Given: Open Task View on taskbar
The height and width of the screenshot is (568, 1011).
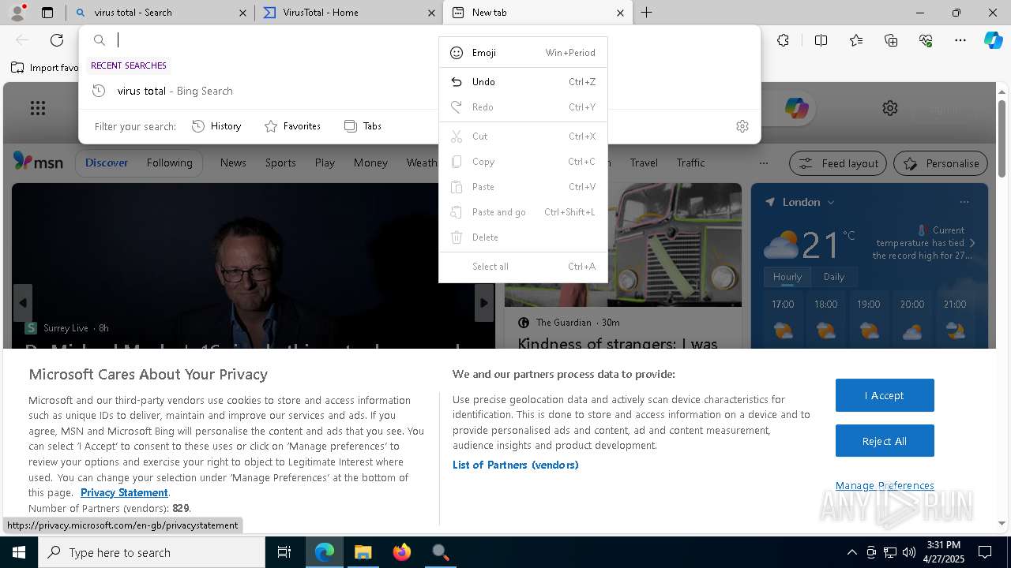Looking at the screenshot, I should (284, 552).
